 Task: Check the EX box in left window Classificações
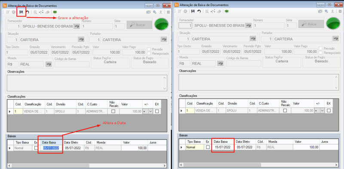click(157, 111)
